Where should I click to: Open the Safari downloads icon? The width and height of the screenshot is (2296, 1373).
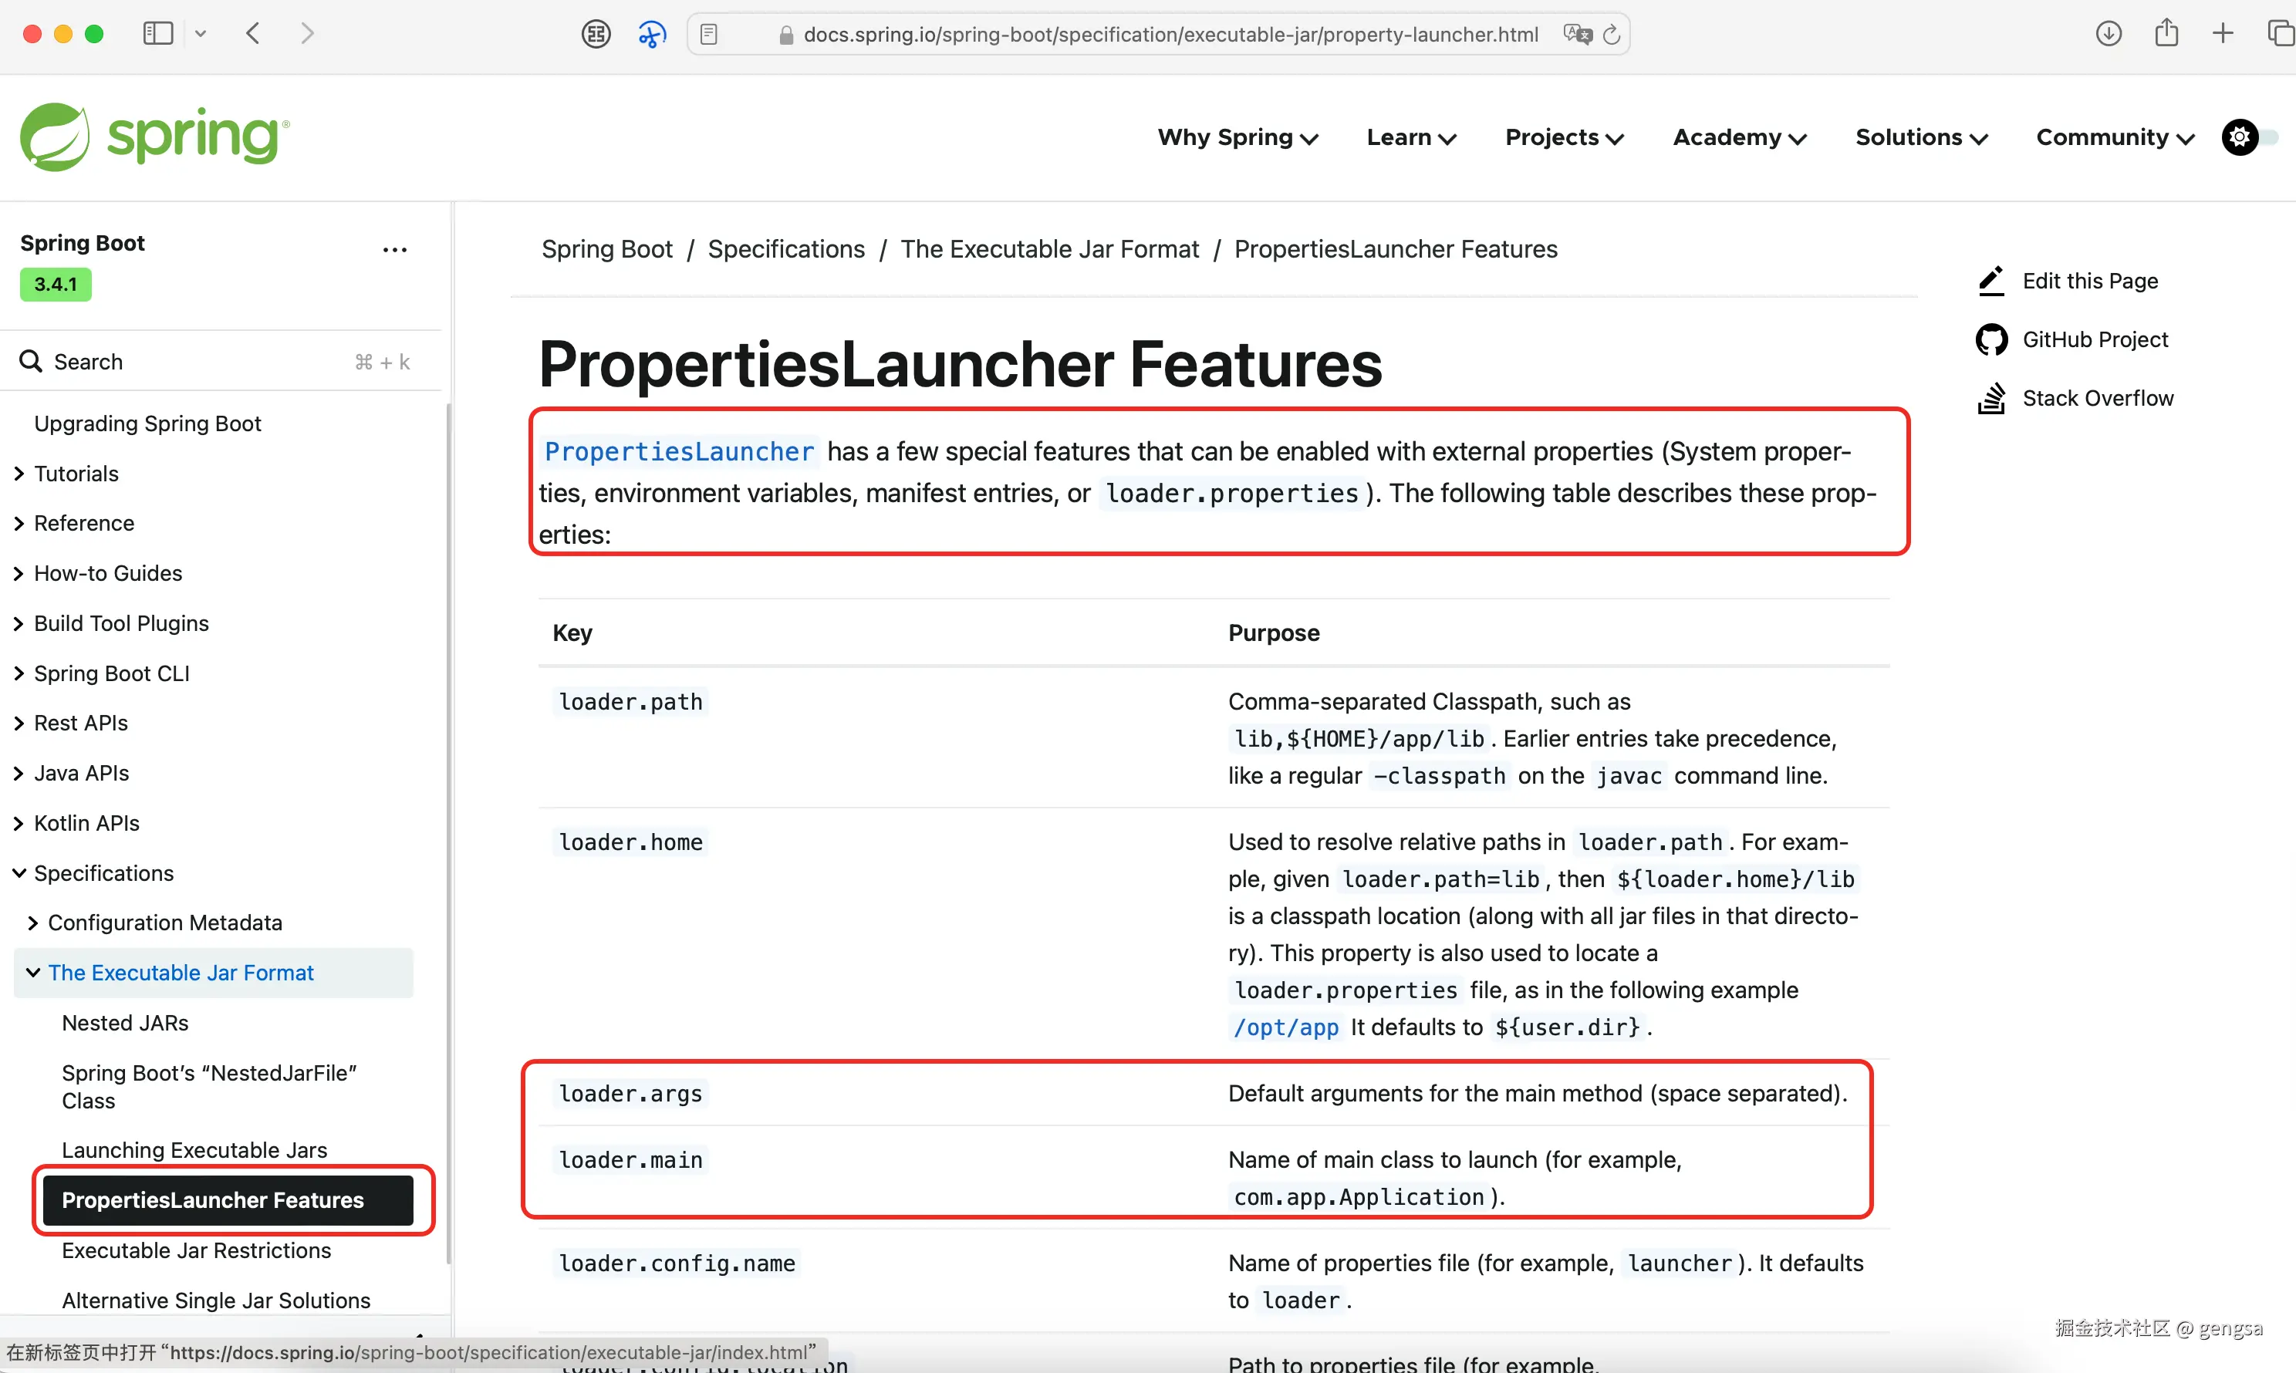(x=2108, y=34)
